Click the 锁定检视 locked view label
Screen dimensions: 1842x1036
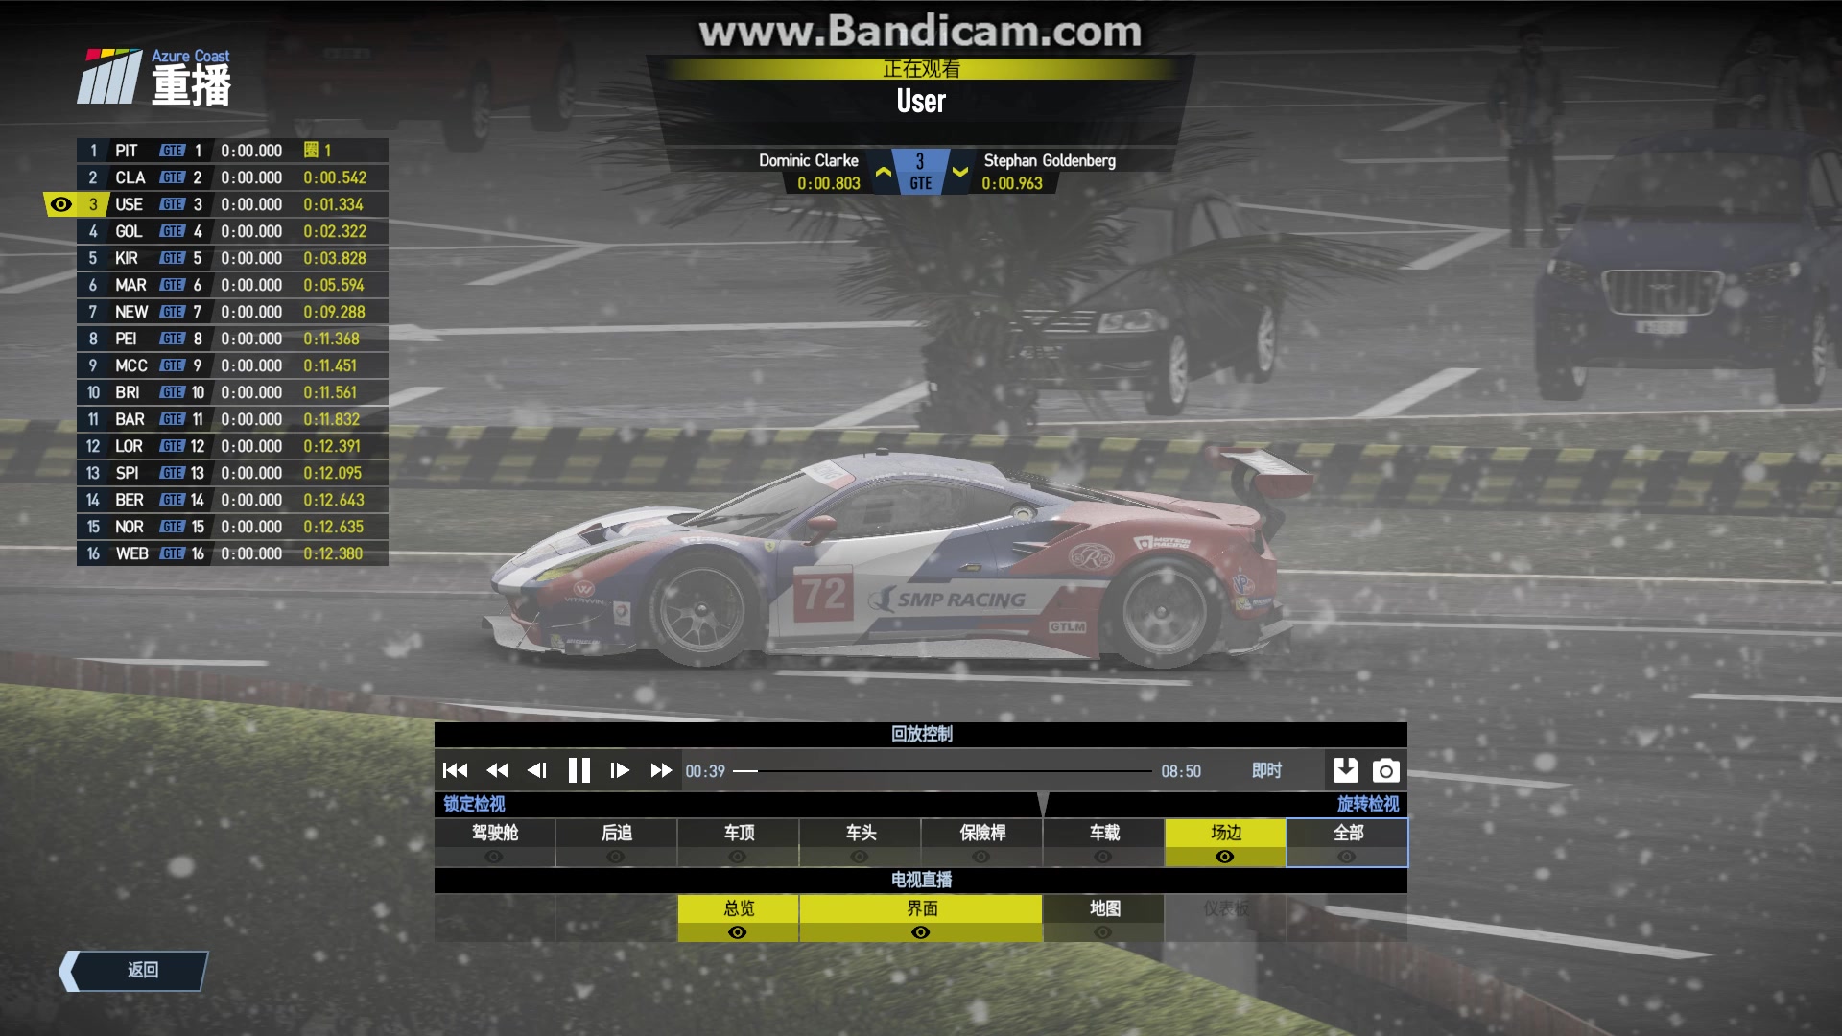click(x=474, y=804)
